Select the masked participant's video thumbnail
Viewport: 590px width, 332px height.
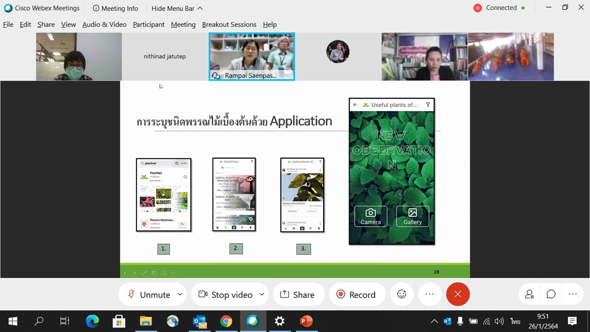pyautogui.click(x=79, y=56)
